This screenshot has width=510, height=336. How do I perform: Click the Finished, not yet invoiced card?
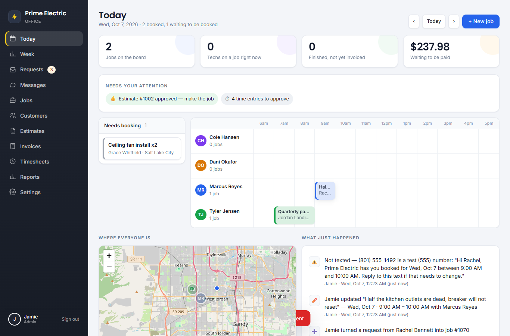[x=350, y=52]
